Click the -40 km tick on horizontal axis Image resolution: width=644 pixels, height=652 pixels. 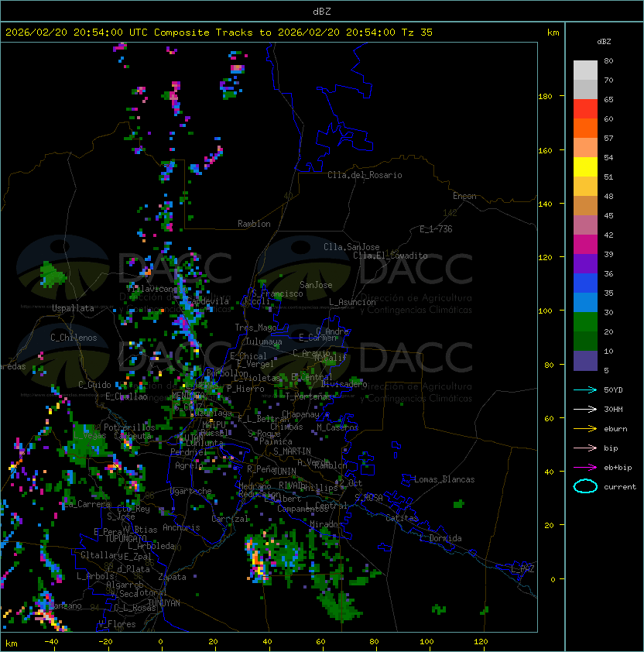click(x=51, y=642)
